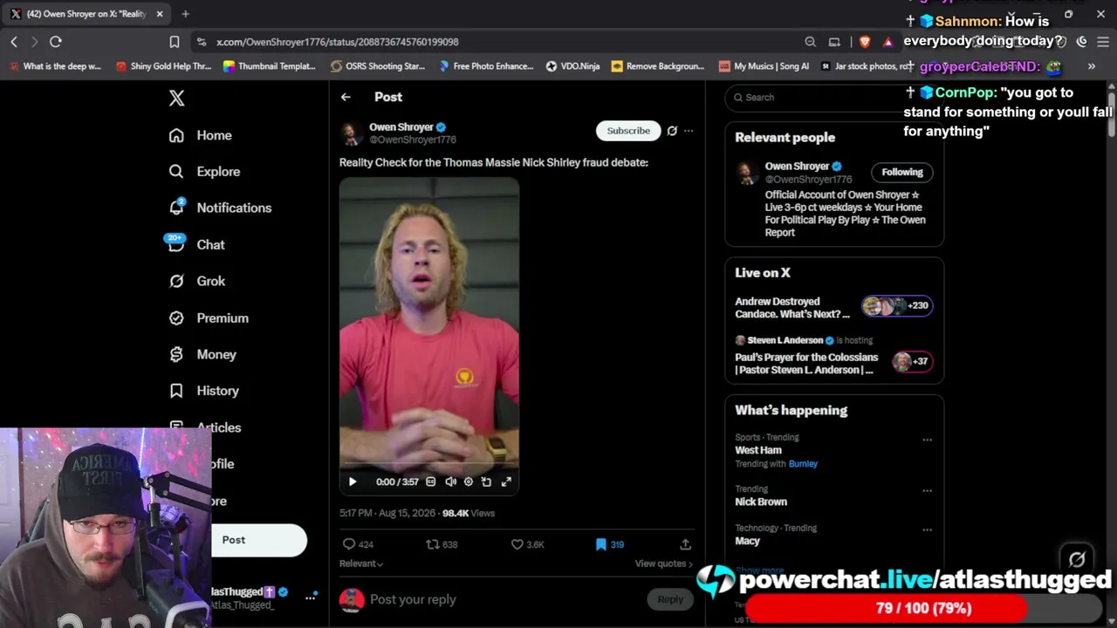
Task: Subscribe to Owen Shroyer
Action: 628,131
